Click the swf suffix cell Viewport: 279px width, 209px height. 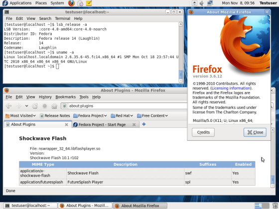(208, 173)
